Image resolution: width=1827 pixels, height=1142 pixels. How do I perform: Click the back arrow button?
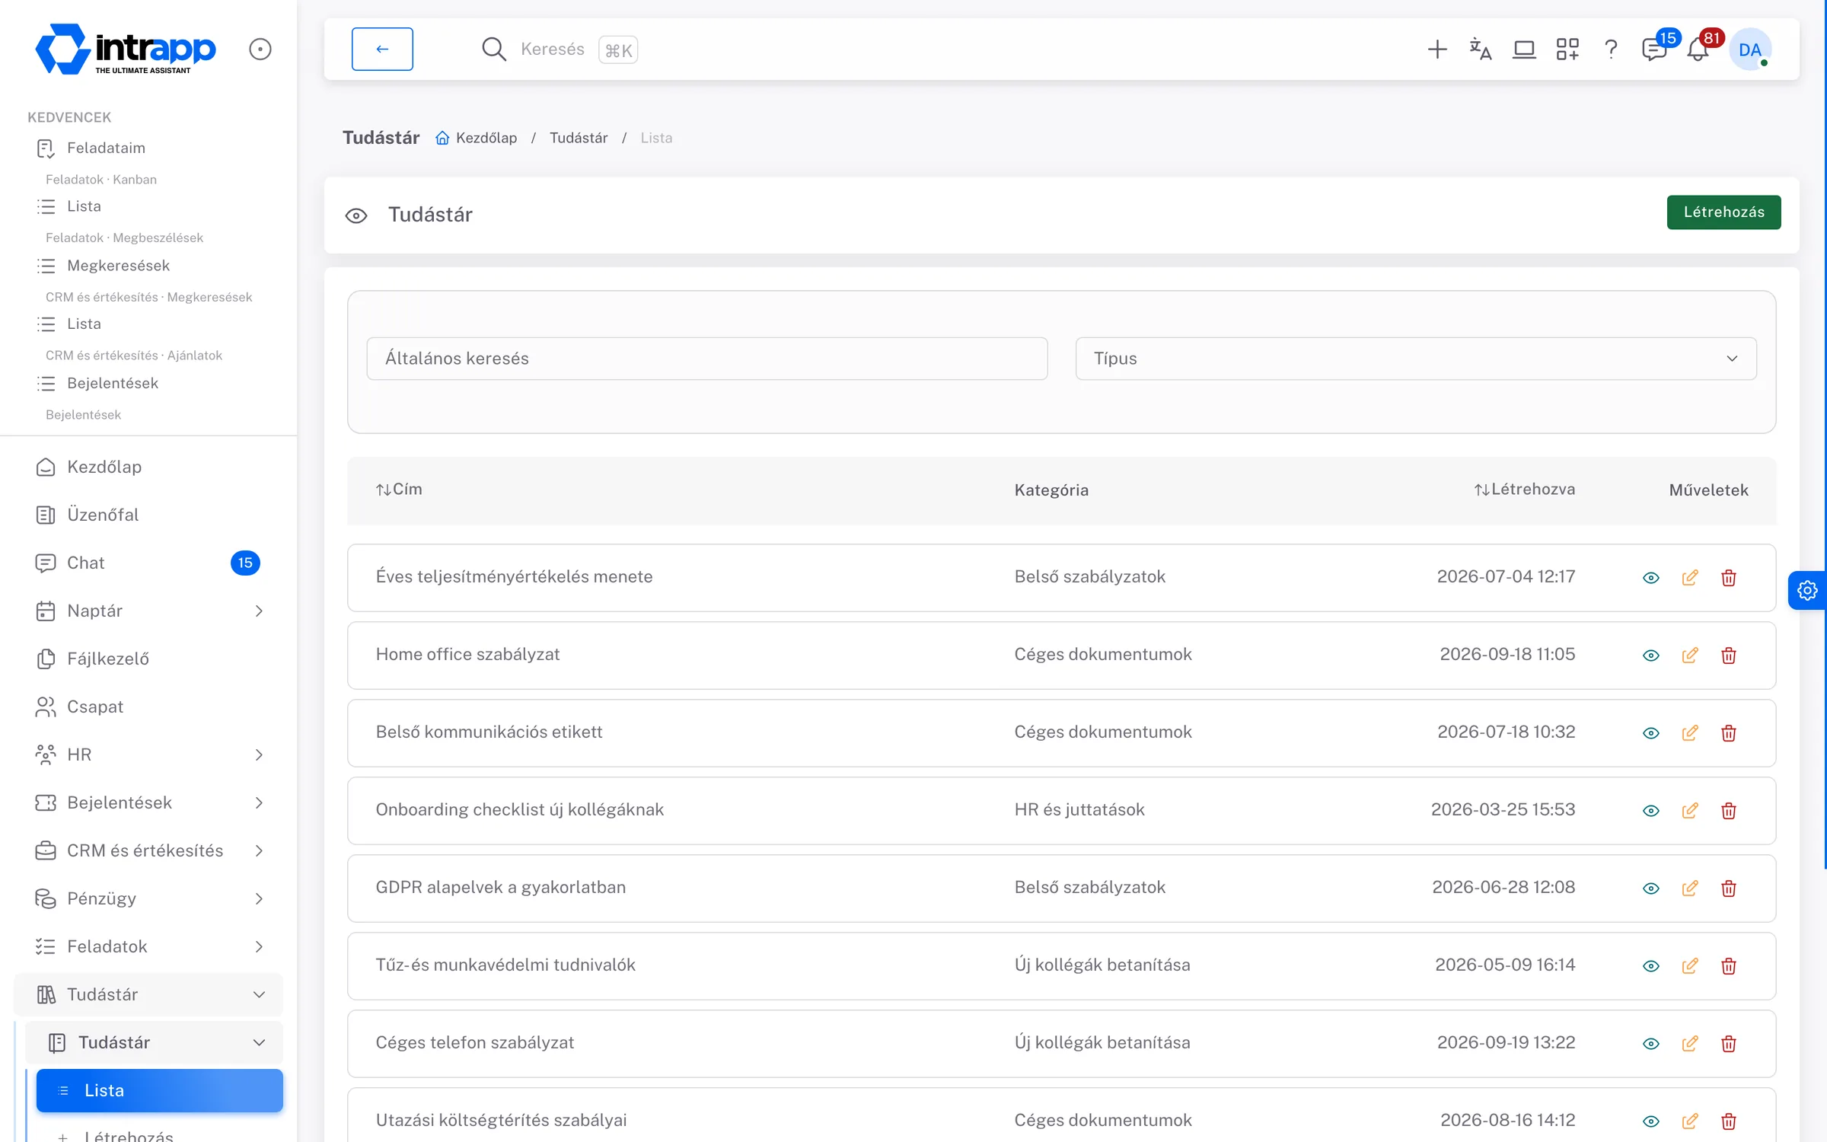tap(382, 49)
